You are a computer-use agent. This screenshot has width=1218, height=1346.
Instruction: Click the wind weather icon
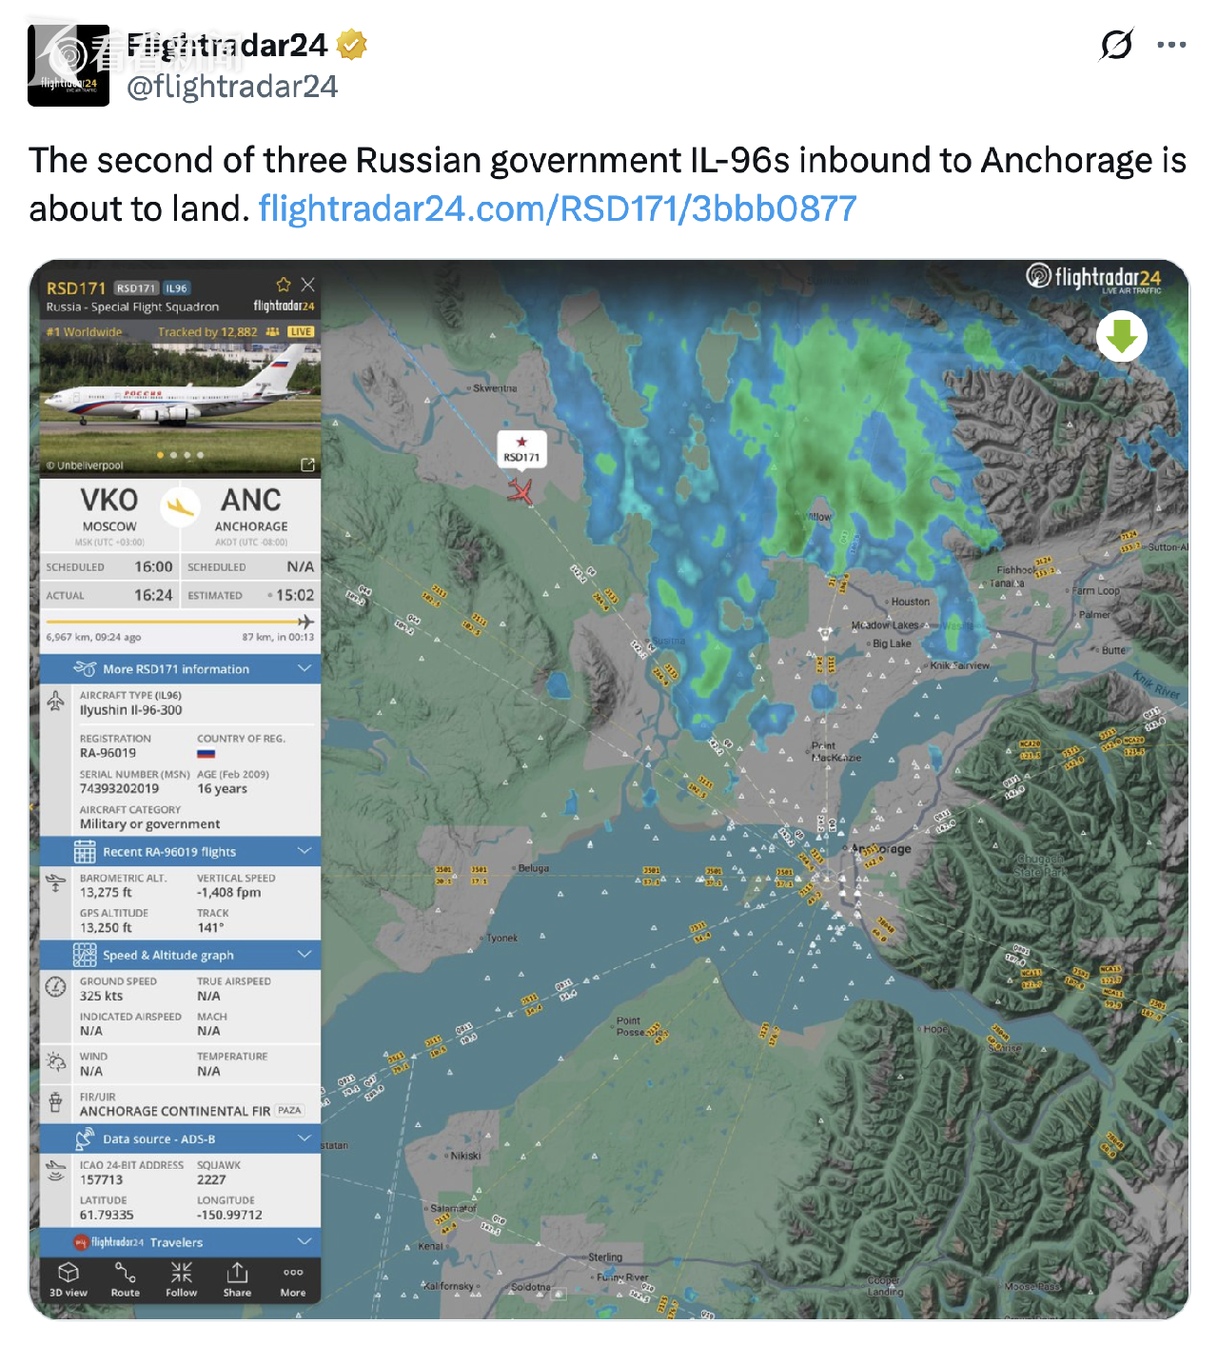pos(56,1062)
